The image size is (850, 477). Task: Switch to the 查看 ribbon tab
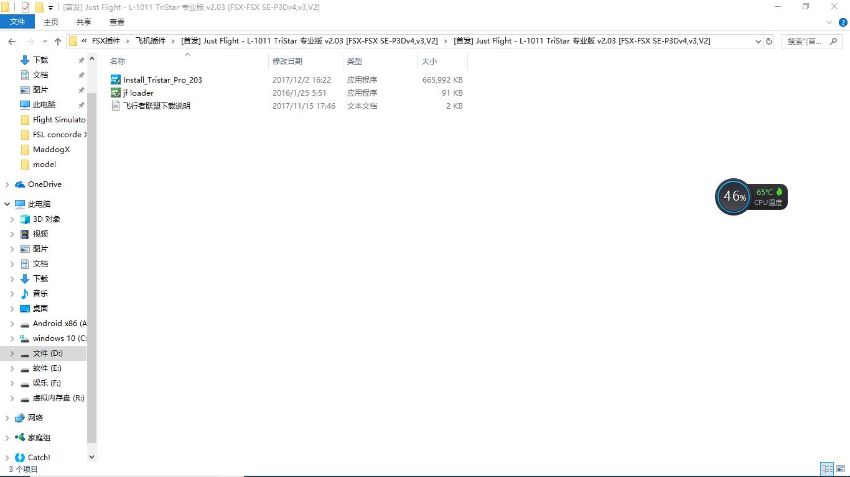(117, 22)
